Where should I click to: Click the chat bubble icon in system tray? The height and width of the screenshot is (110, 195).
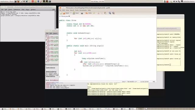(182, 1)
